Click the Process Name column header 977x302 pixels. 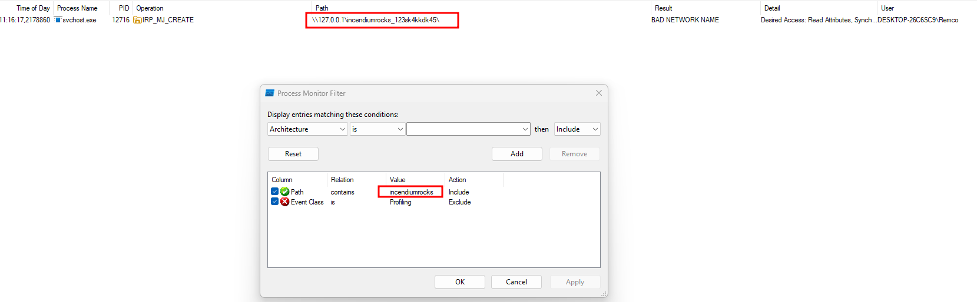pyautogui.click(x=77, y=8)
